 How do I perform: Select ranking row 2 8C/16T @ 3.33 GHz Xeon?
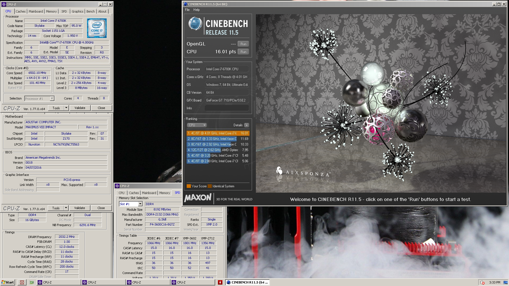tap(218, 139)
